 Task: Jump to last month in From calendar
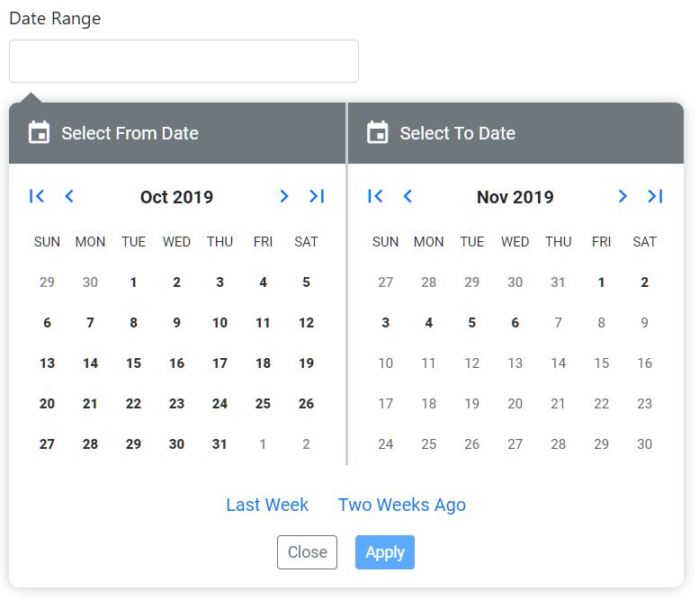[317, 196]
